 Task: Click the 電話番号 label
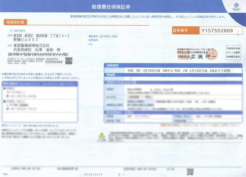93,36
